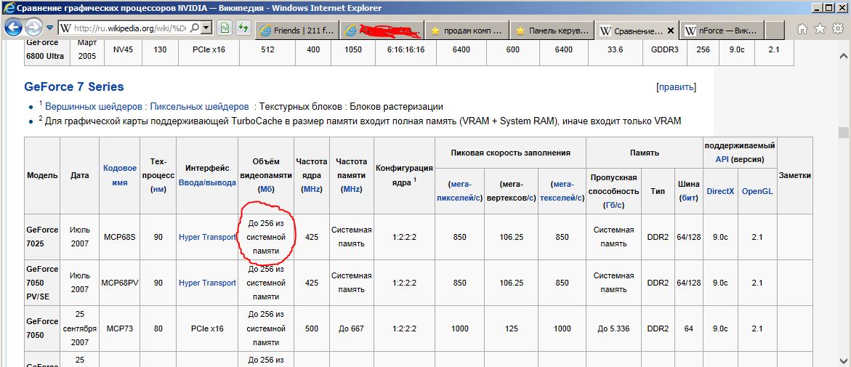This screenshot has height=367, width=851.
Task: Open the мега-пикселей/с header link
Action: pyautogui.click(x=460, y=191)
